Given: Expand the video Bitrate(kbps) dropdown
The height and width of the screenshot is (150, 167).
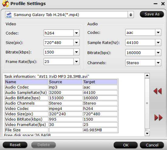Looking at the screenshot, I should click(x=76, y=52).
